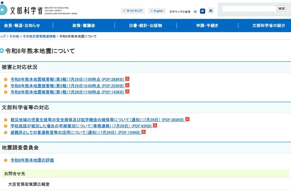Screen dimensions: 291x194
Task: Open 避難所としての普通教室等の活用 link
Action: (x=76, y=132)
